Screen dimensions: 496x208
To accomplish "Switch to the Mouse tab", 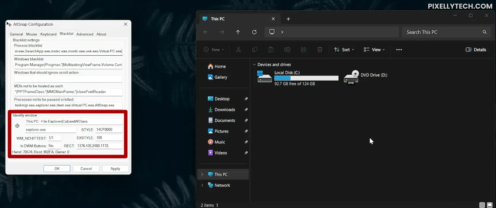I will point(32,34).
